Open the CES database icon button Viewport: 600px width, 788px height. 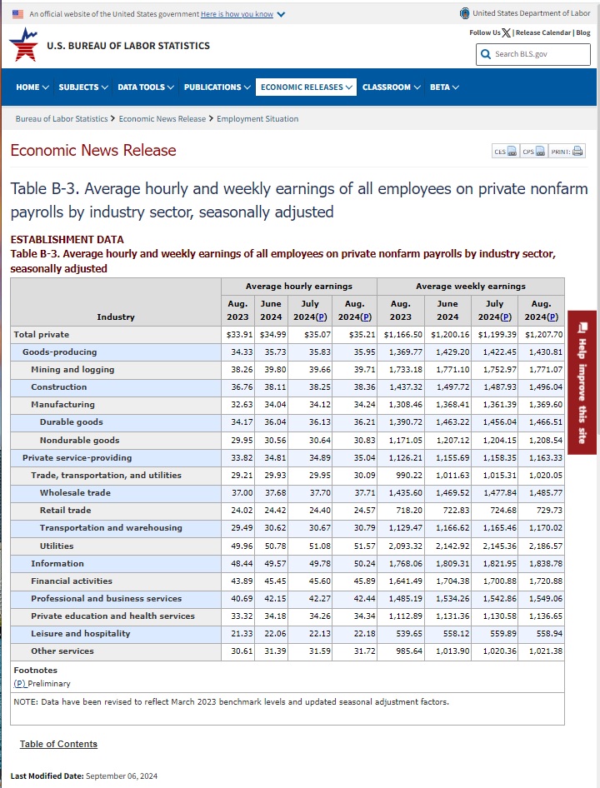click(x=504, y=152)
